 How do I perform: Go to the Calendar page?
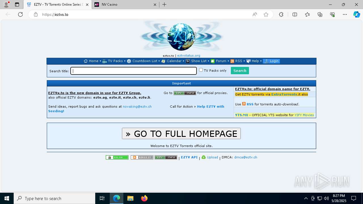point(172,61)
